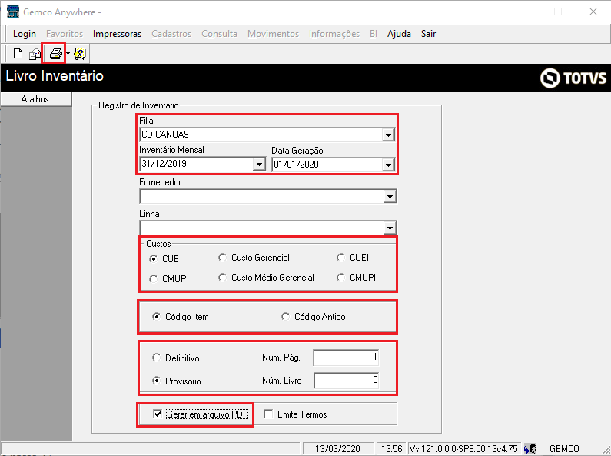Screen dimensions: 611x456
Task: Select the CMUPI radio button
Action: [x=341, y=278]
